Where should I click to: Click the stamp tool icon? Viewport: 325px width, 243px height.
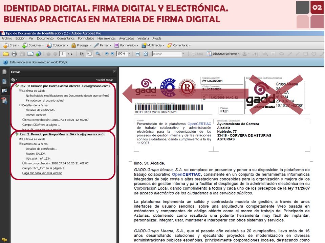(244, 54)
